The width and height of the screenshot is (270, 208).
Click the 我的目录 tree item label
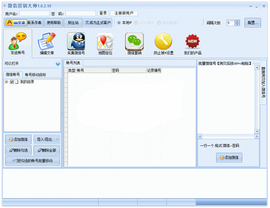[27, 82]
